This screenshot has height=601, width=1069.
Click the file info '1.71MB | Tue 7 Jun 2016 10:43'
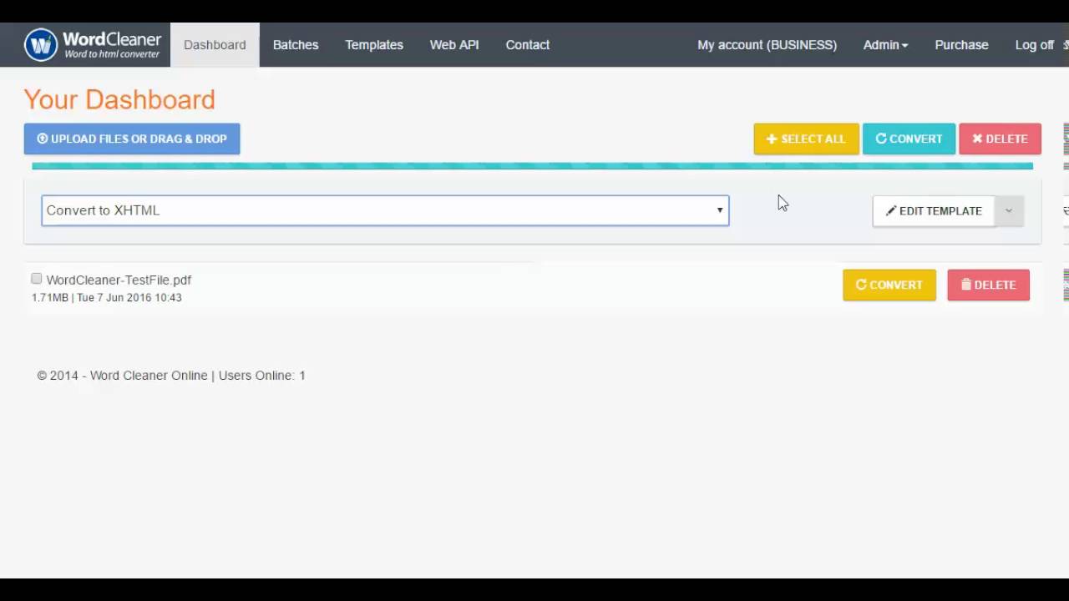click(x=107, y=298)
